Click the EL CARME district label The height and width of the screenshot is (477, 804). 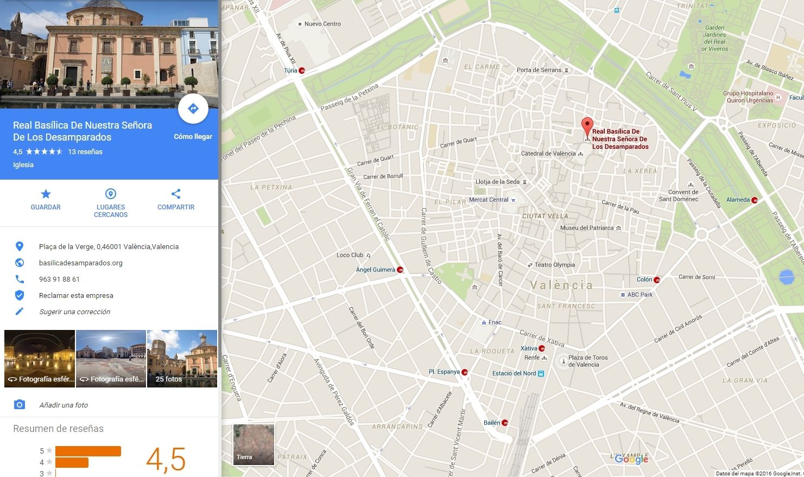(x=482, y=67)
